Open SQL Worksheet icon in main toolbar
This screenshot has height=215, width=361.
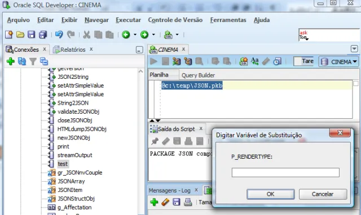[168, 35]
